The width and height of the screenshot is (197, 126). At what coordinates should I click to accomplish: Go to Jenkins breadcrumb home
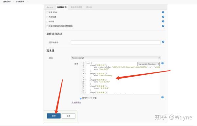click(7, 2)
